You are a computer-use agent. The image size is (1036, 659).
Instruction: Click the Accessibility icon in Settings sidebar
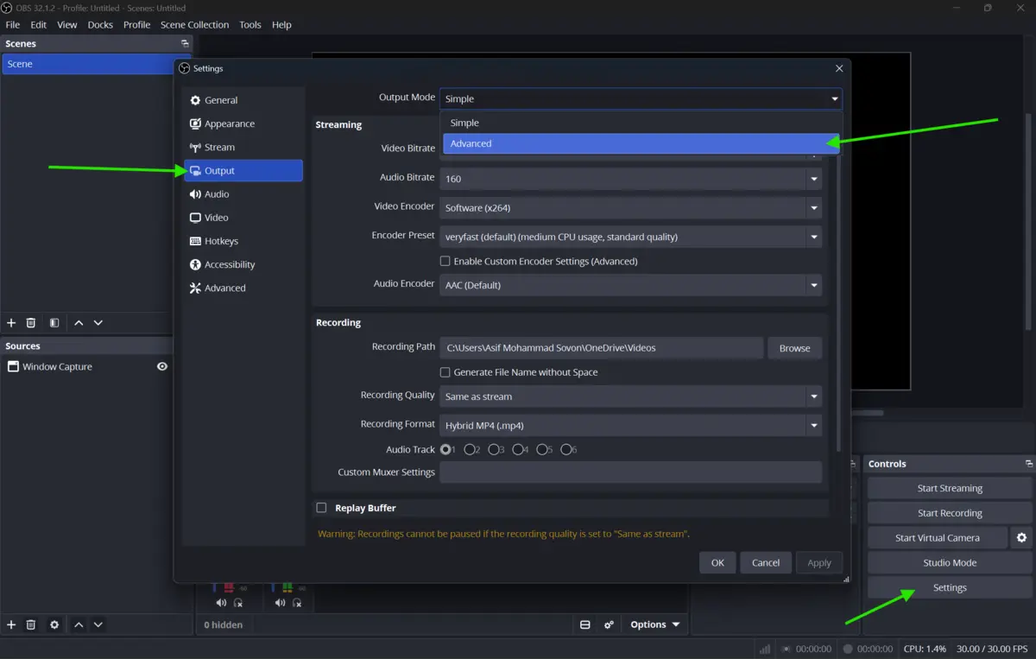(x=195, y=264)
